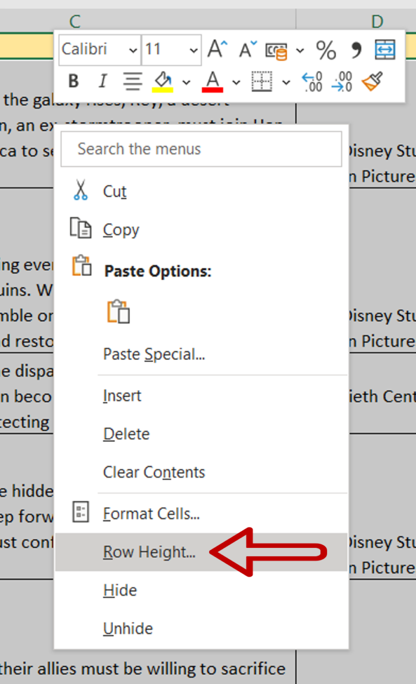Click the Increase Decimal icon
The height and width of the screenshot is (684, 416).
tap(313, 81)
